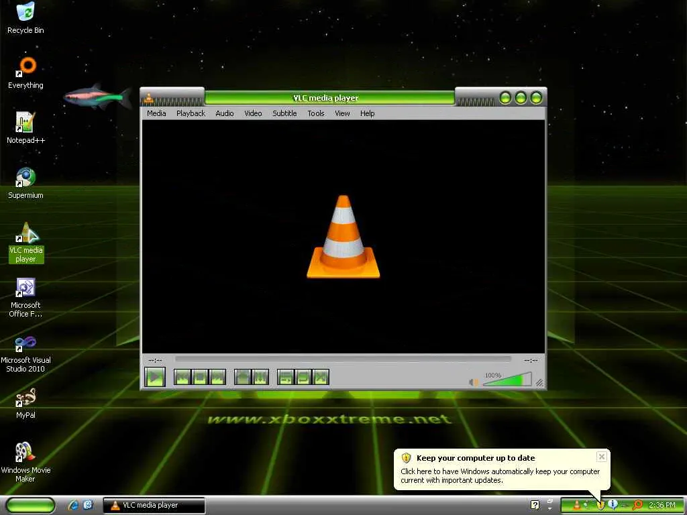Toggle the random/shuffle button
The width and height of the screenshot is (687, 515).
tap(321, 377)
